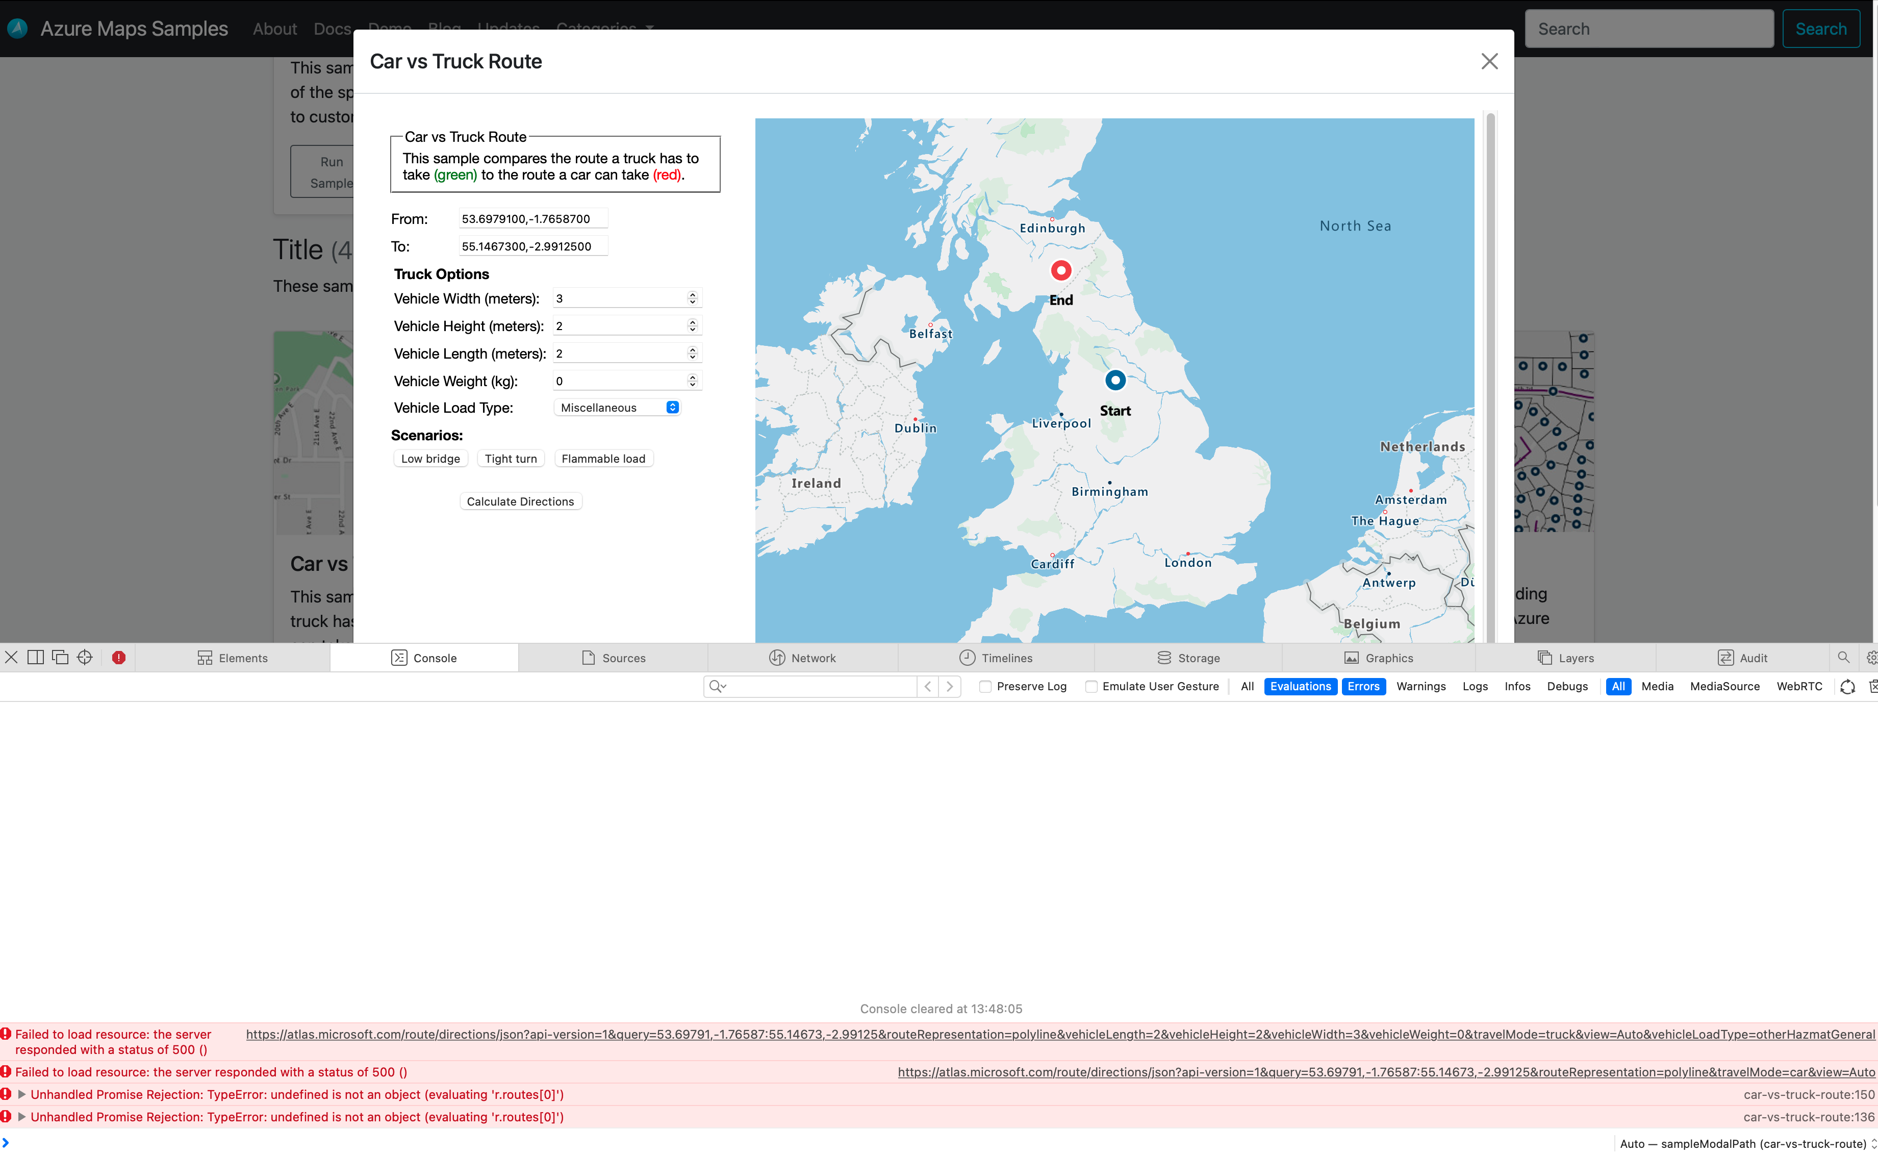
Task: Select the Tight turn scenario
Action: click(x=510, y=458)
